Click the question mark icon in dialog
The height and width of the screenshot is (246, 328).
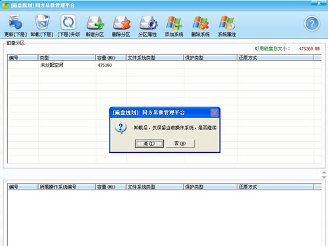pos(121,128)
